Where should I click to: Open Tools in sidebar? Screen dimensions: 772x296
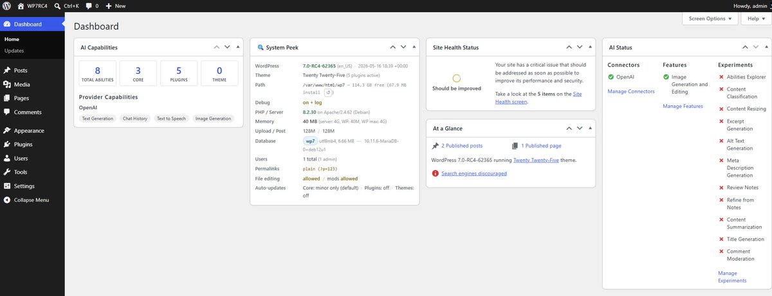pyautogui.click(x=32, y=172)
